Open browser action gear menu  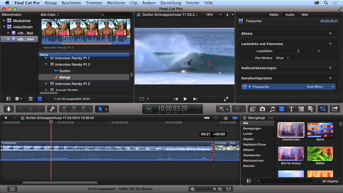pos(18,99)
